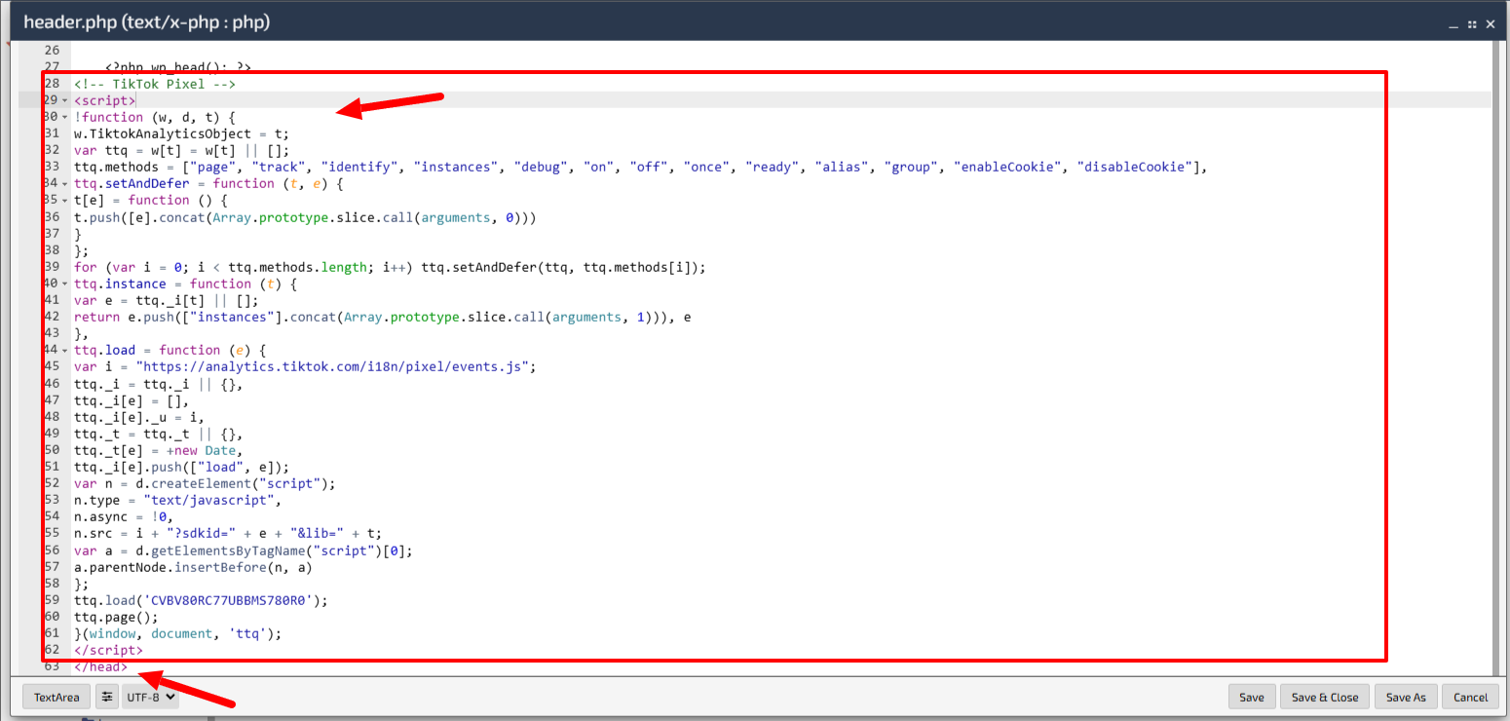Click the var ttq = w[t] line
1510x721 pixels.
[x=182, y=150]
